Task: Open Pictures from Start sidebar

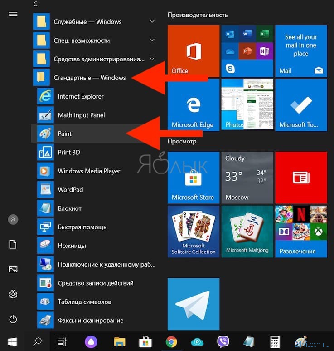Action: tap(13, 269)
